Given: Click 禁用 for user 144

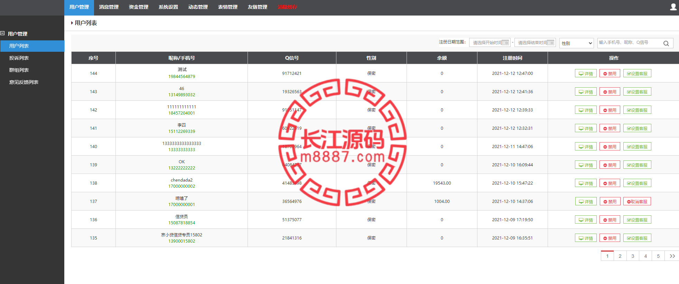Looking at the screenshot, I should tap(610, 74).
